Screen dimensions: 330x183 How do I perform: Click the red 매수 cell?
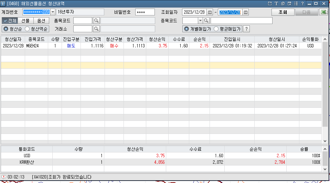click(114, 46)
